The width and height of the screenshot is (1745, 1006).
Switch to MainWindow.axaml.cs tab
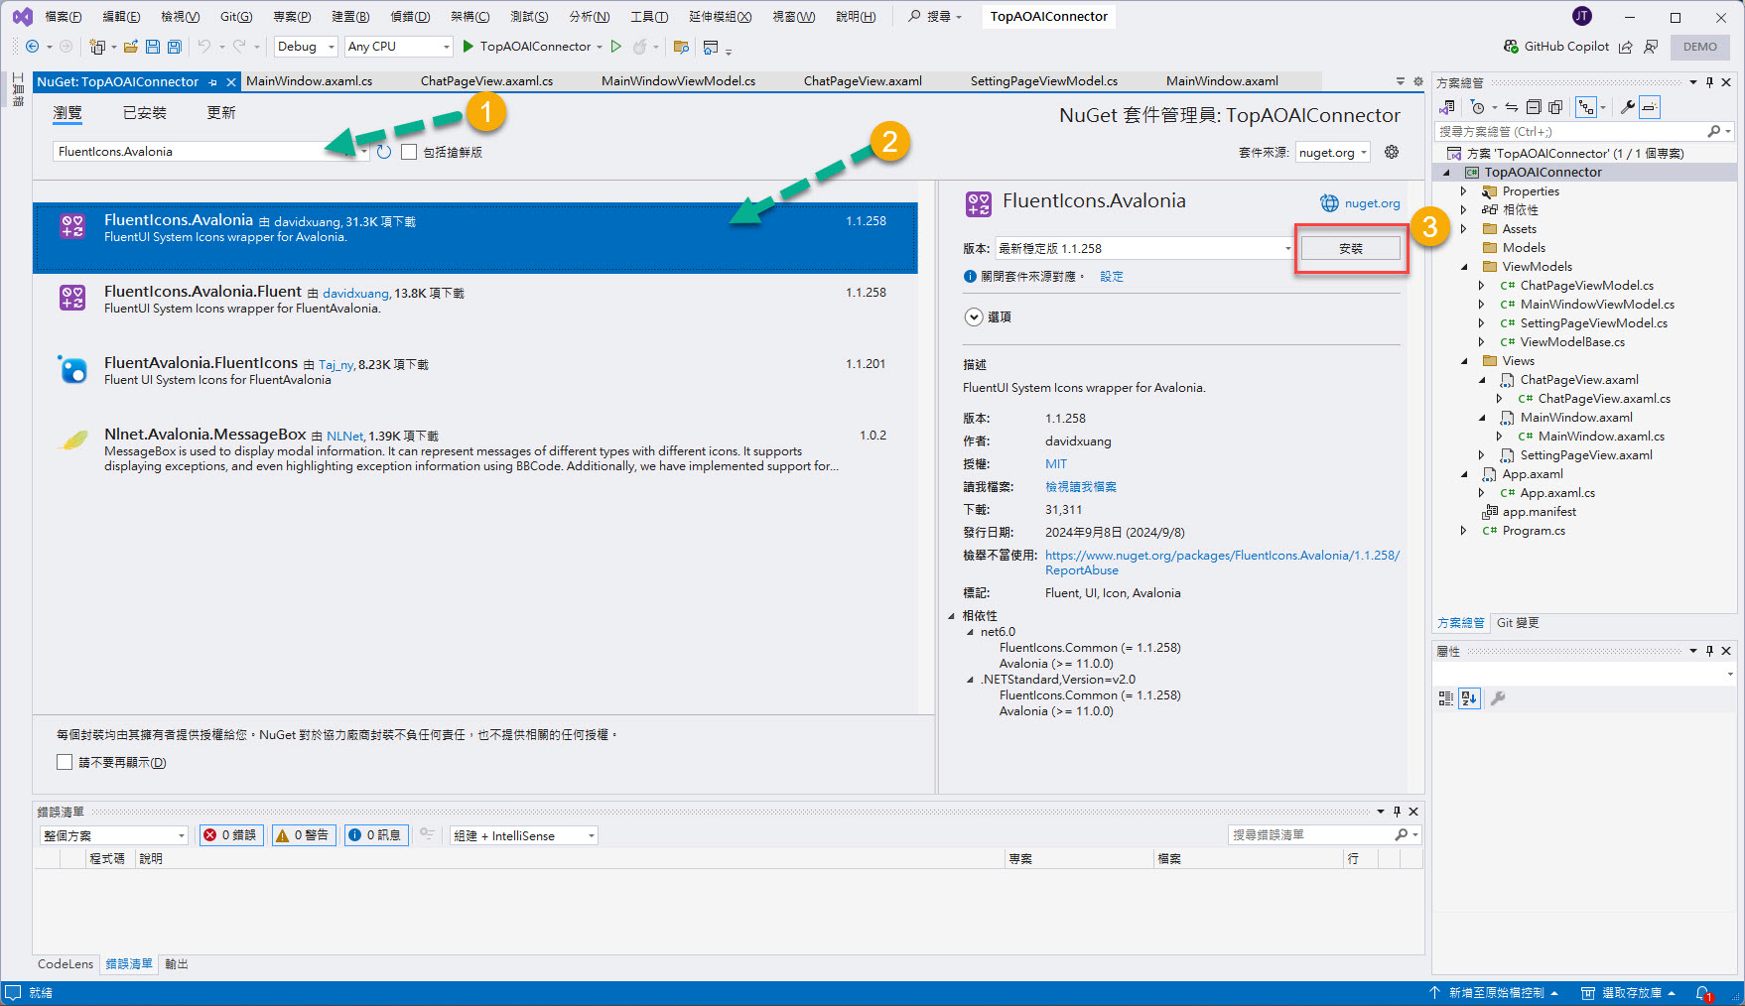click(310, 81)
